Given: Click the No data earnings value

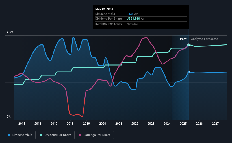Looking at the screenshot, I should click(132, 24).
